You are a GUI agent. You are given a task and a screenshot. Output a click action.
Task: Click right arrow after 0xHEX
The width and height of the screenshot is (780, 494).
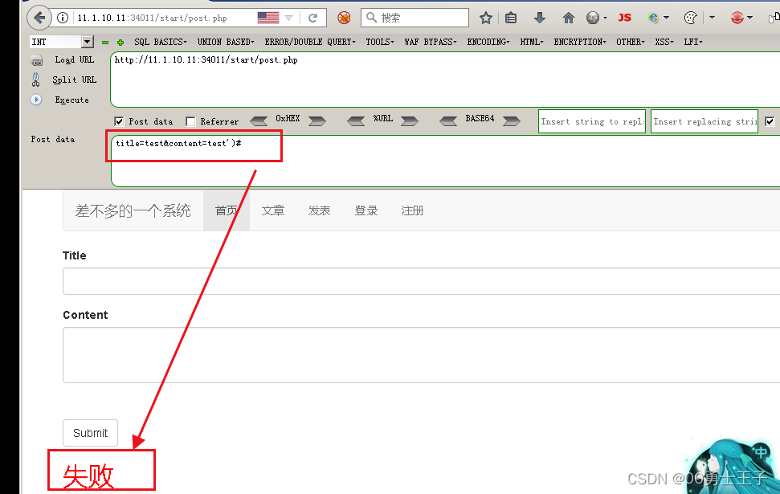316,120
